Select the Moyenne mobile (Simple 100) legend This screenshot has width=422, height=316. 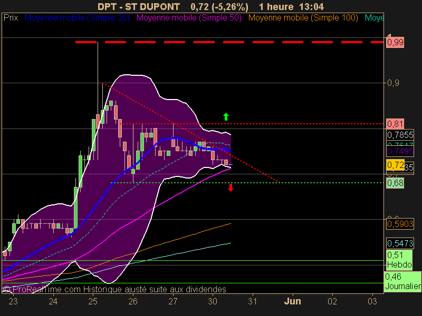303,18
